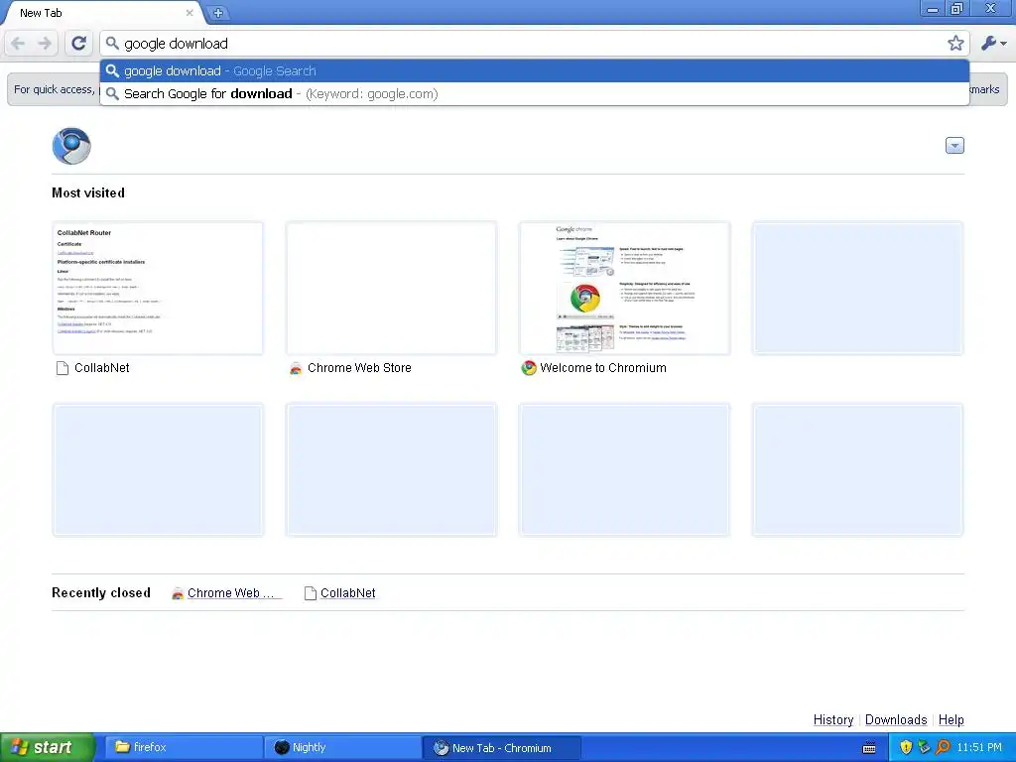The height and width of the screenshot is (762, 1016).
Task: Choose the 'google download - Google Search' suggestion
Action: (535, 70)
